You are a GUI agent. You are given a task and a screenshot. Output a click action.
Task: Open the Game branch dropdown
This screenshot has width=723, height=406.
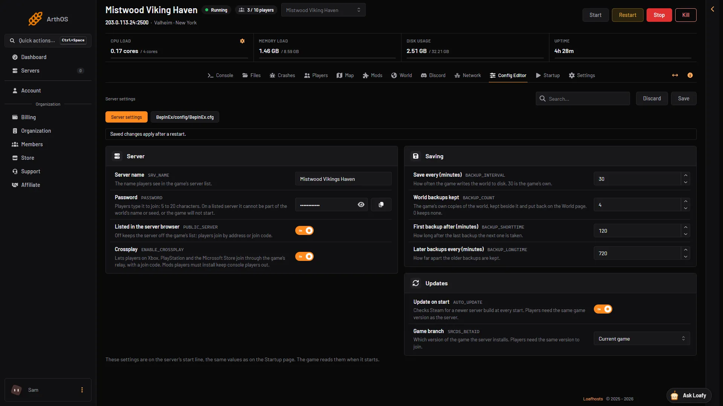click(642, 339)
